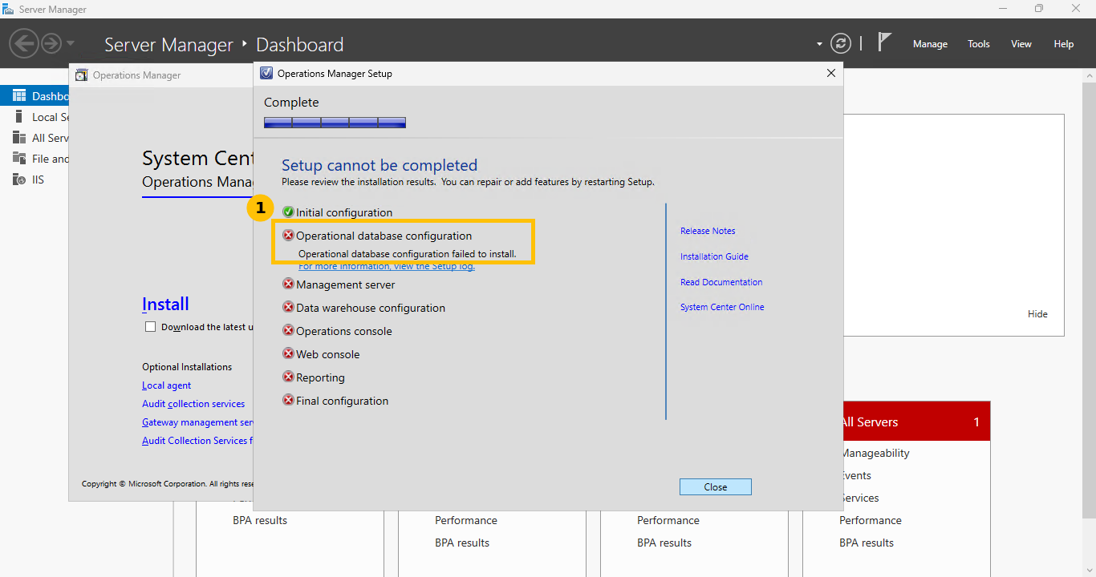Open the Help menu
Screen dimensions: 1096x577
pos(1064,44)
